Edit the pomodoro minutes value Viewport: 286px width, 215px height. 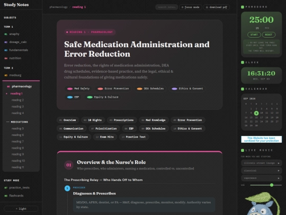point(257,28)
